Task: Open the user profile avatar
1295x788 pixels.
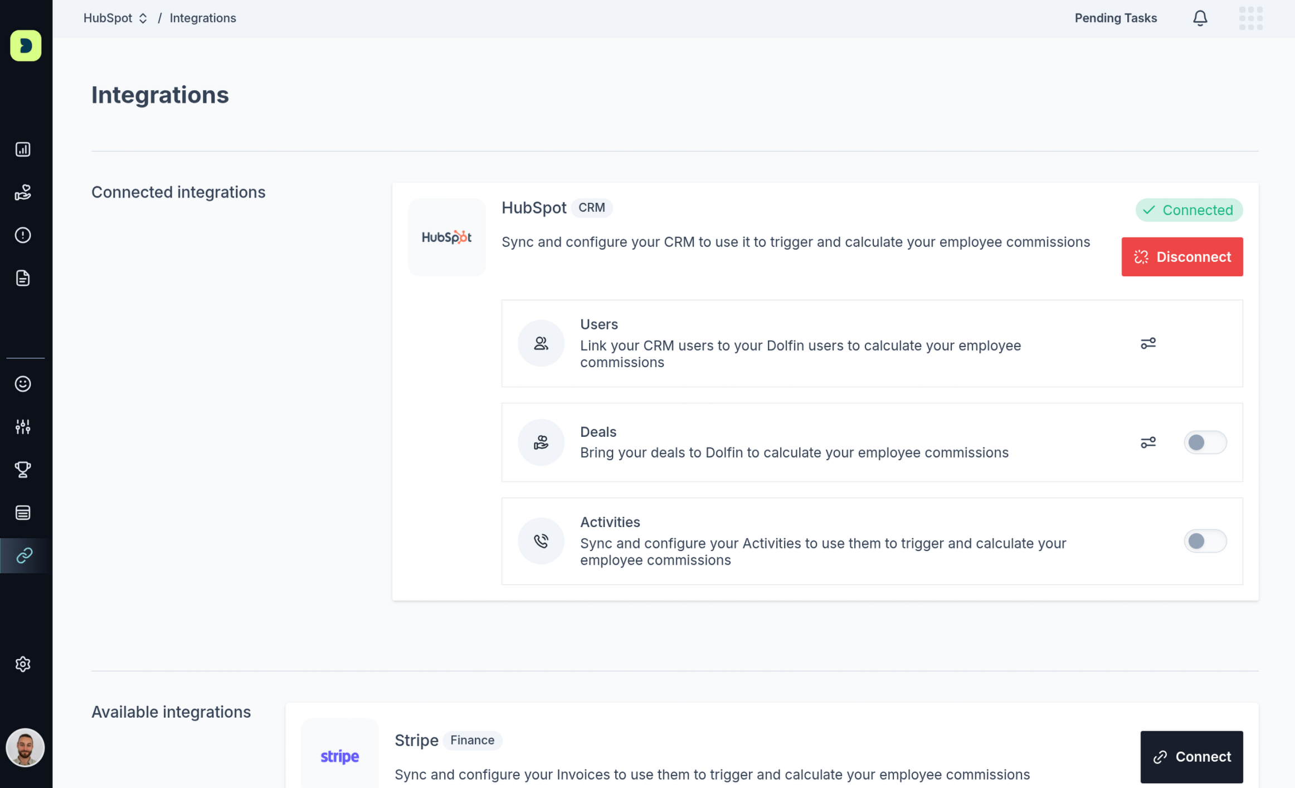Action: coord(25,748)
